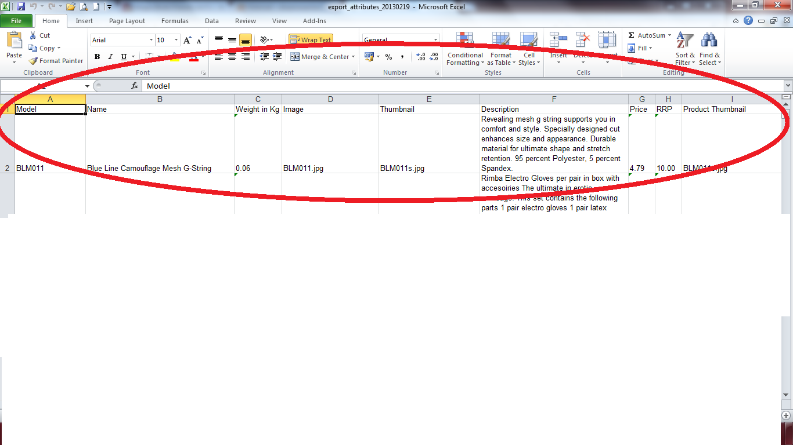
Task: Toggle Align Text Right
Action: pos(246,57)
